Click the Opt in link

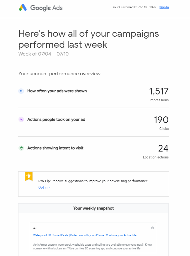pos(44,187)
